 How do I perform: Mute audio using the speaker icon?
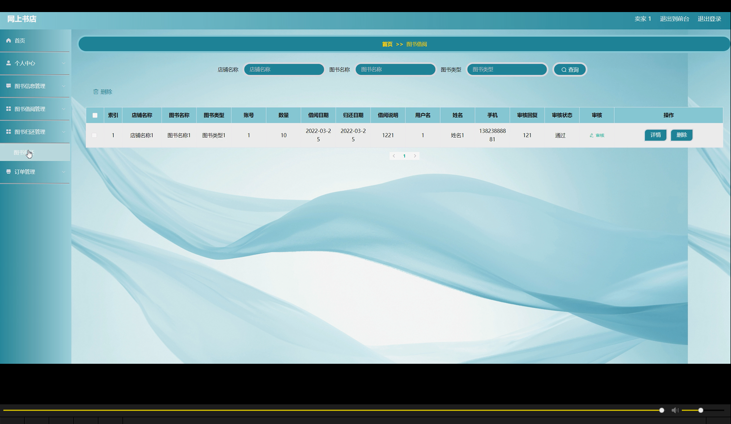point(675,410)
